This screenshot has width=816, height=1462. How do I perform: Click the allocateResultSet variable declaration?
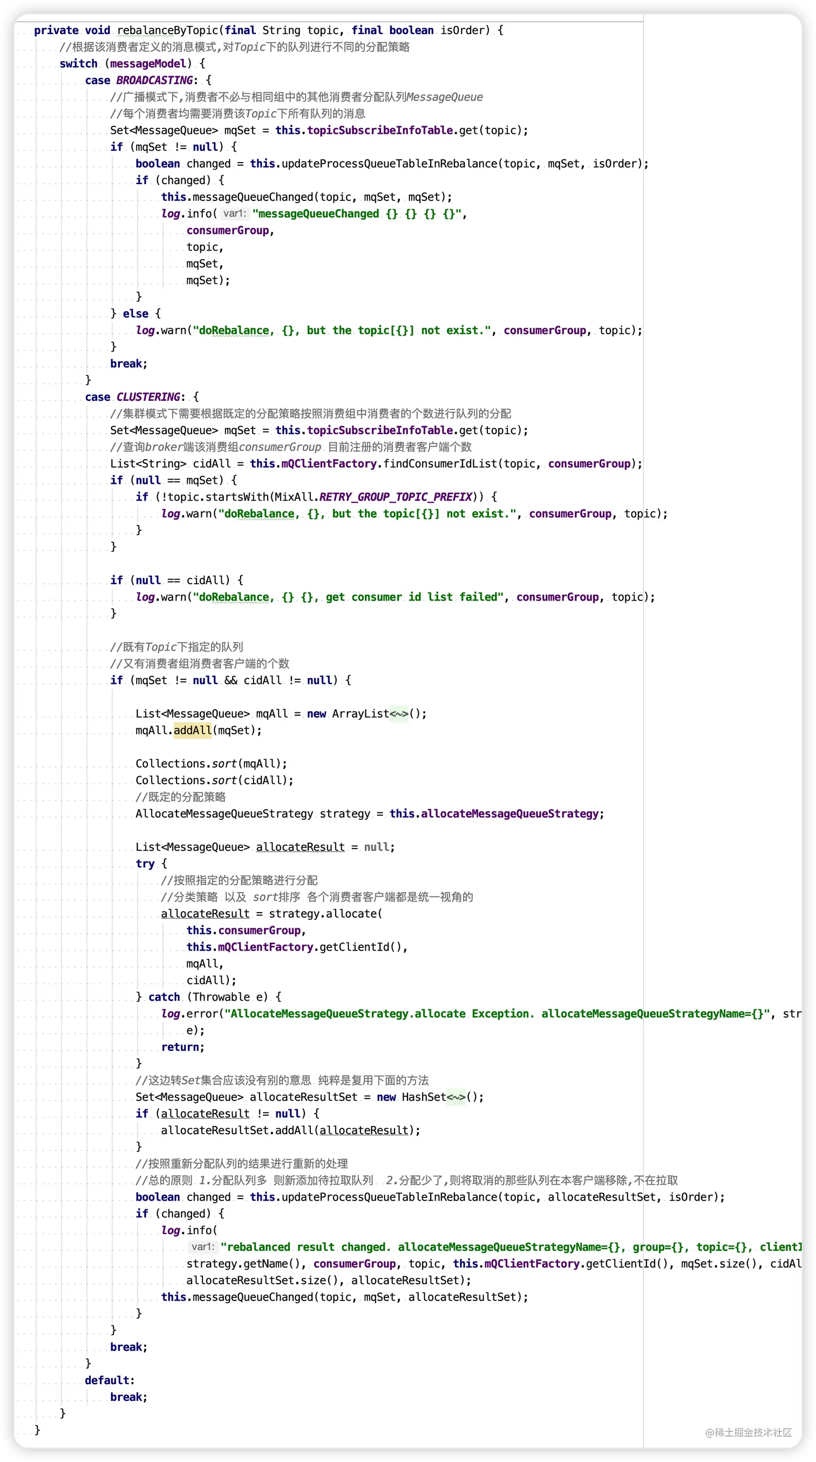(x=303, y=1096)
